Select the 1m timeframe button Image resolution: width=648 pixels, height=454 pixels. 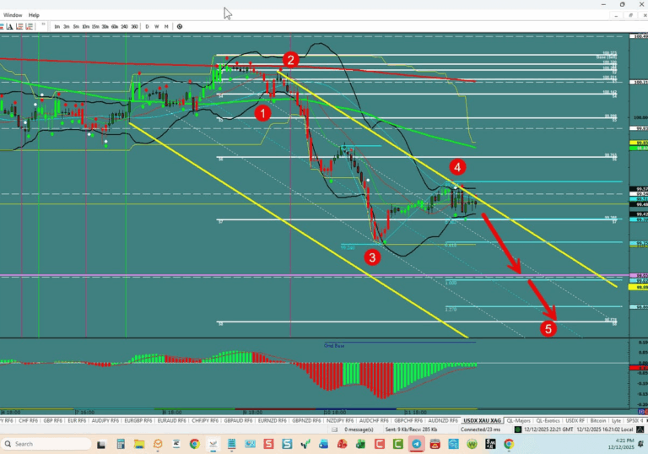pyautogui.click(x=57, y=26)
